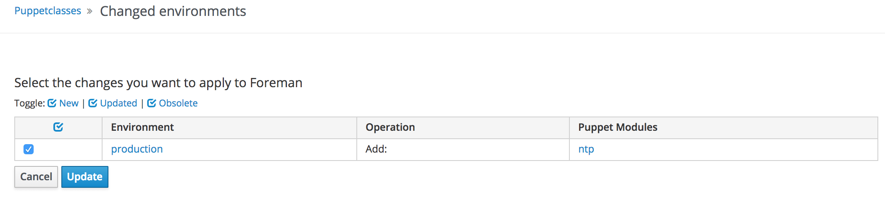
Task: Toggle New changes selection link
Action: [69, 103]
